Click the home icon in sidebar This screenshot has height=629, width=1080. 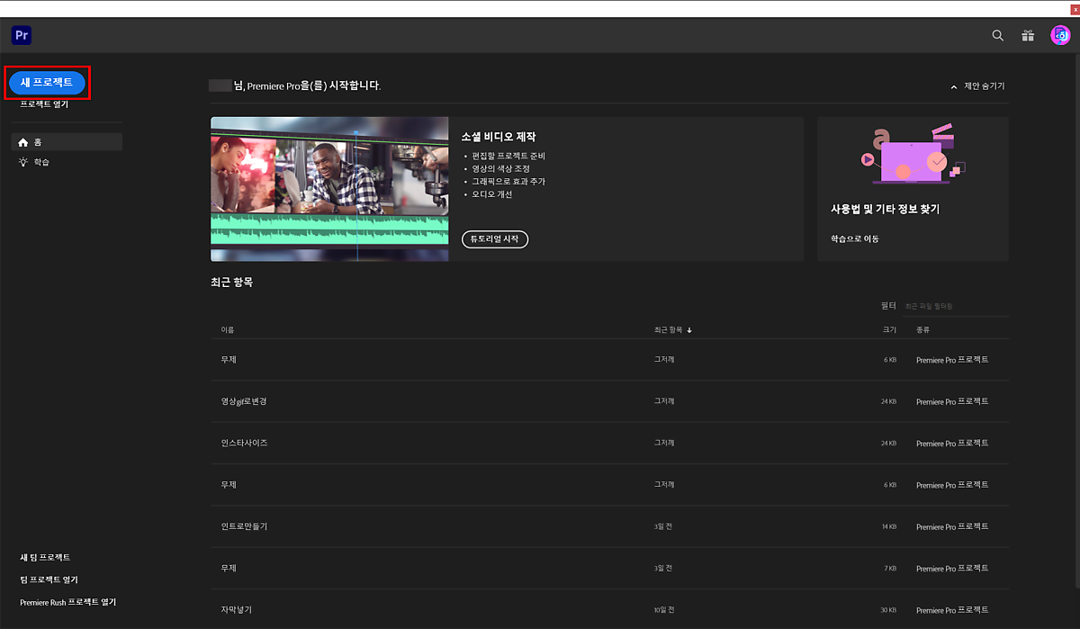tap(23, 142)
